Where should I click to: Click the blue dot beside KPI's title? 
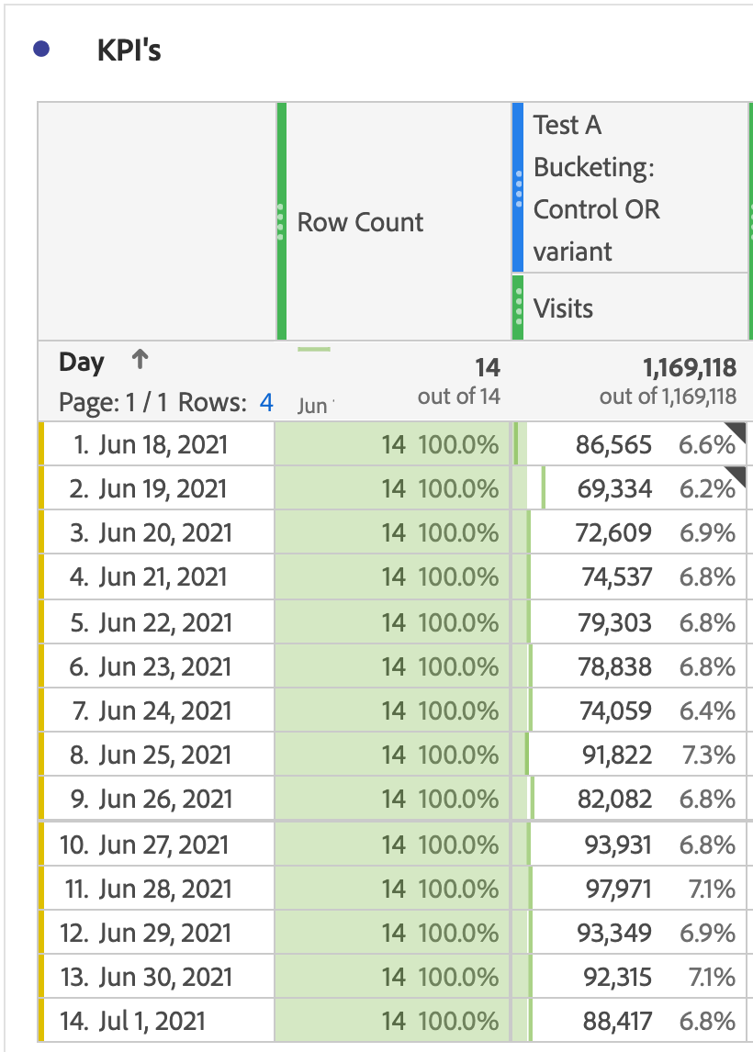(41, 49)
